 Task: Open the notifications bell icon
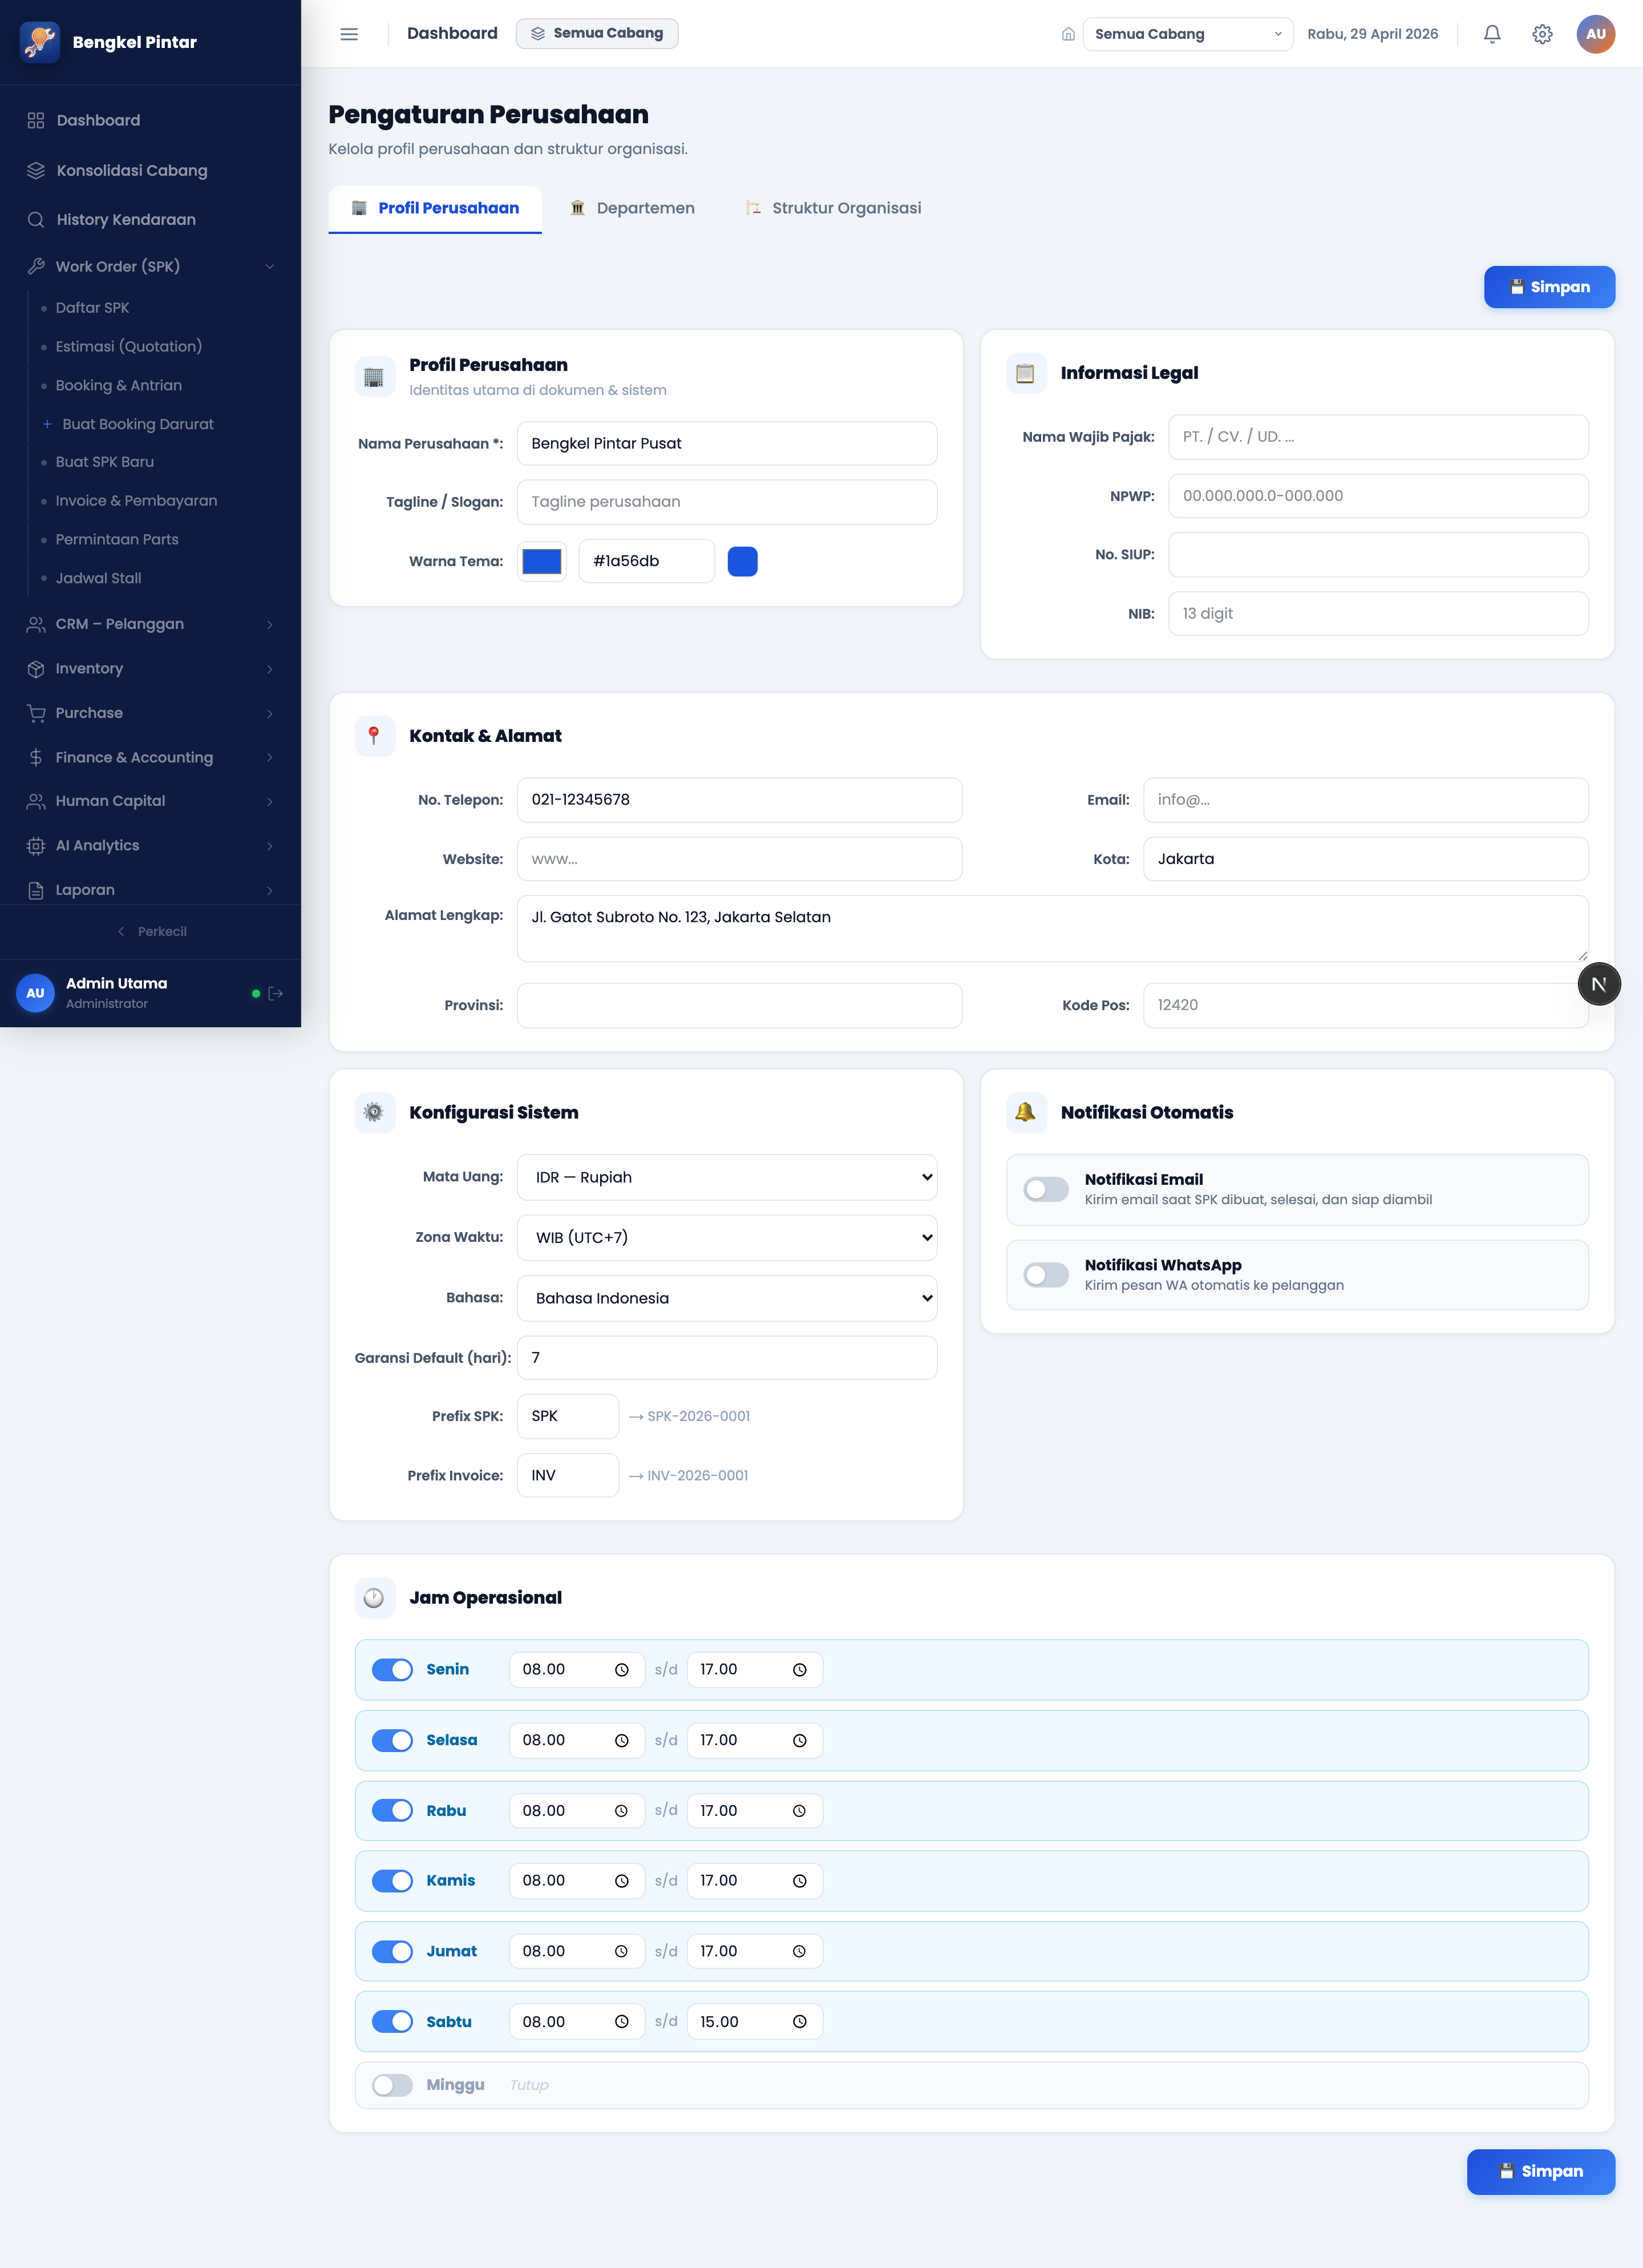point(1491,34)
